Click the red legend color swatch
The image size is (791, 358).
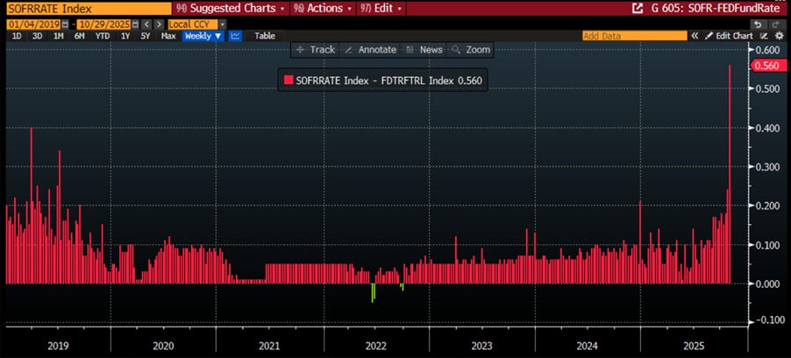pyautogui.click(x=289, y=80)
